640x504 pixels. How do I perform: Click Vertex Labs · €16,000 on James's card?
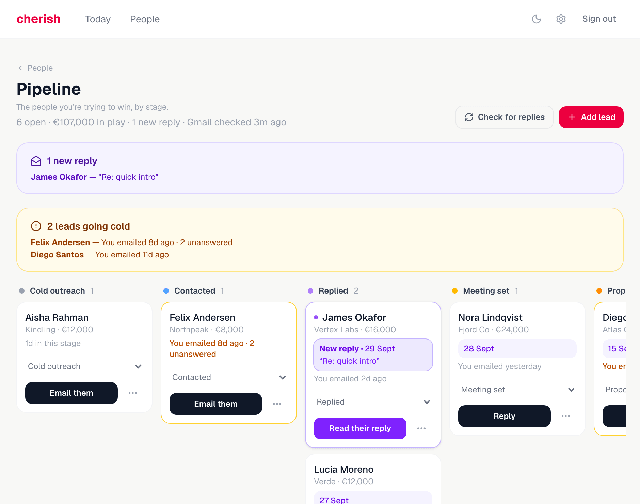click(x=355, y=330)
